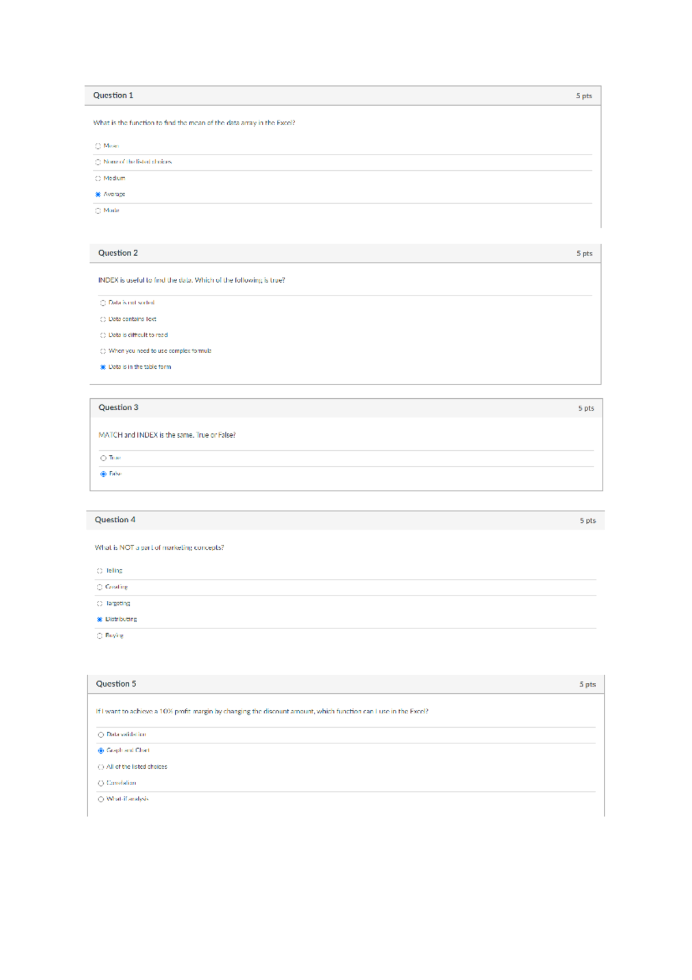692x980 pixels.
Task: Choose 'None of the listed choices' in Question 1
Action: point(98,162)
